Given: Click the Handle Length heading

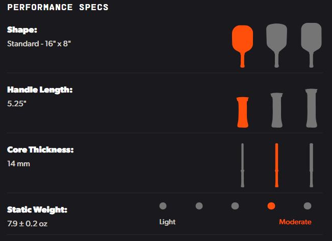Looking at the screenshot, I should click(40, 89).
